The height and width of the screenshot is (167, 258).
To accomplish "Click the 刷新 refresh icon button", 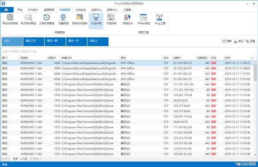I will 227,41.
